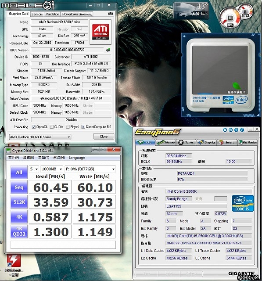
Task: Open the 幫助(H) menu in CrystalDiskMark
Action: [x=59, y=158]
